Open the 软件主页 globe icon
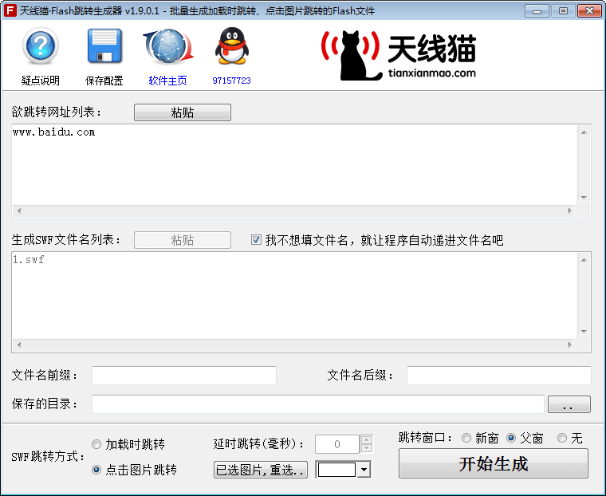The width and height of the screenshot is (606, 496). 168,46
